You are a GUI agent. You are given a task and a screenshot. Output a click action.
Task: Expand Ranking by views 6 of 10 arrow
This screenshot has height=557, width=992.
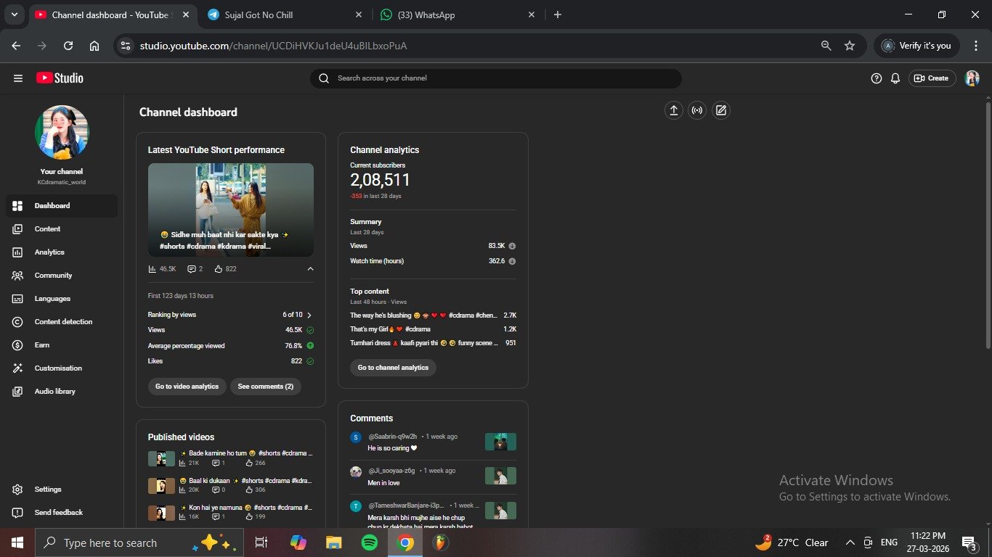[309, 315]
